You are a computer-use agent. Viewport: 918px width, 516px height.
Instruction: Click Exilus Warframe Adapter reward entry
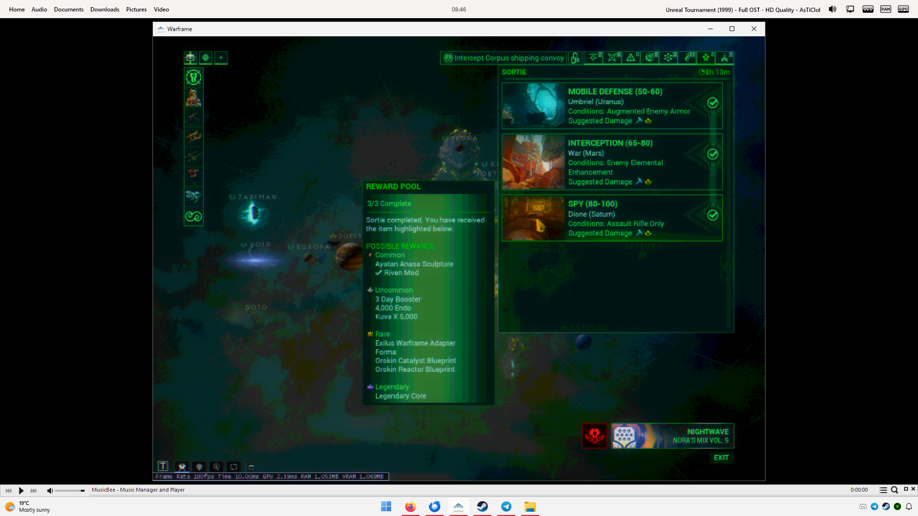click(415, 343)
